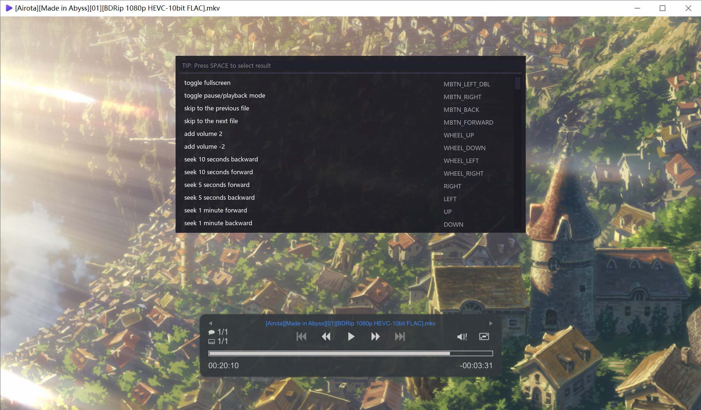The height and width of the screenshot is (410, 701).
Task: Click the search field with SPACE tip
Action: (350, 66)
